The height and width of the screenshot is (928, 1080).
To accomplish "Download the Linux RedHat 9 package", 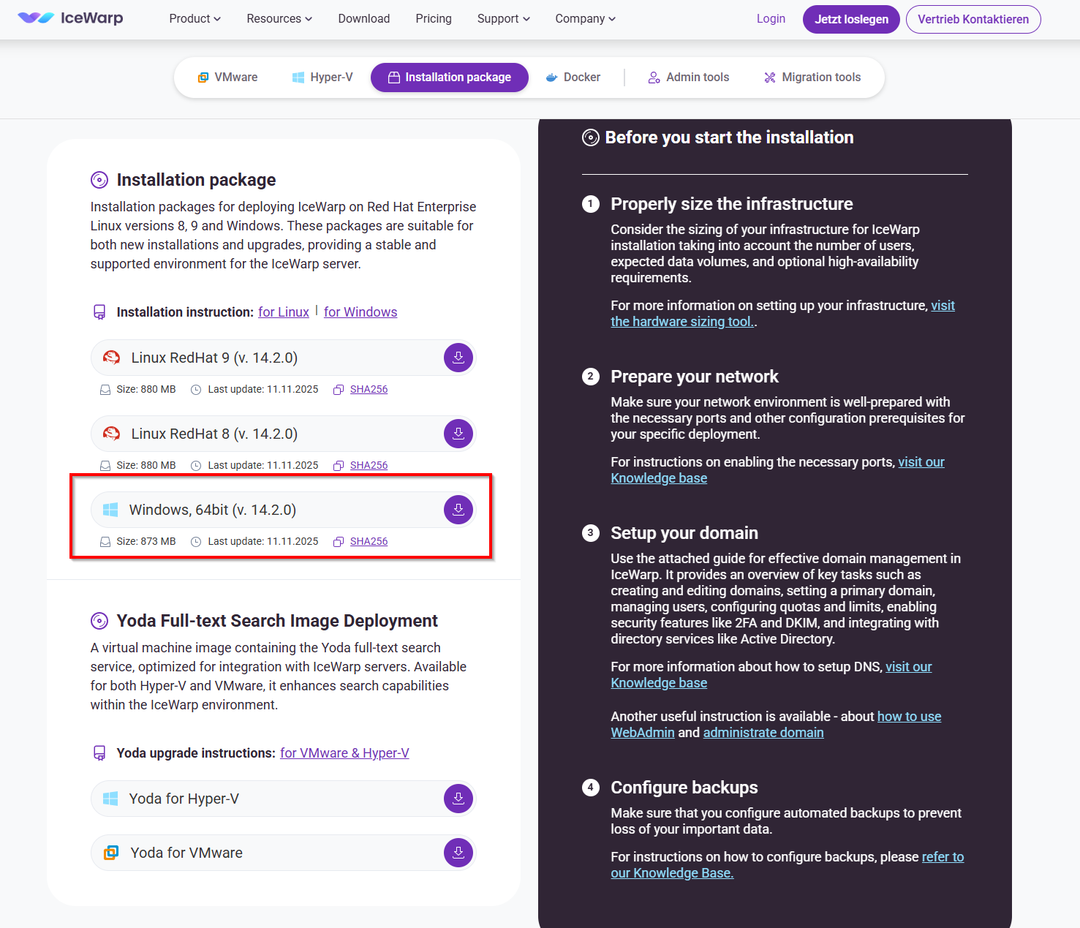I will [x=458, y=358].
